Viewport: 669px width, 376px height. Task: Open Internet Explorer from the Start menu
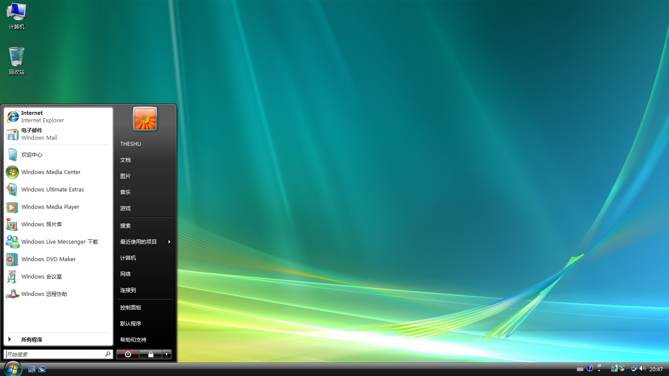58,117
